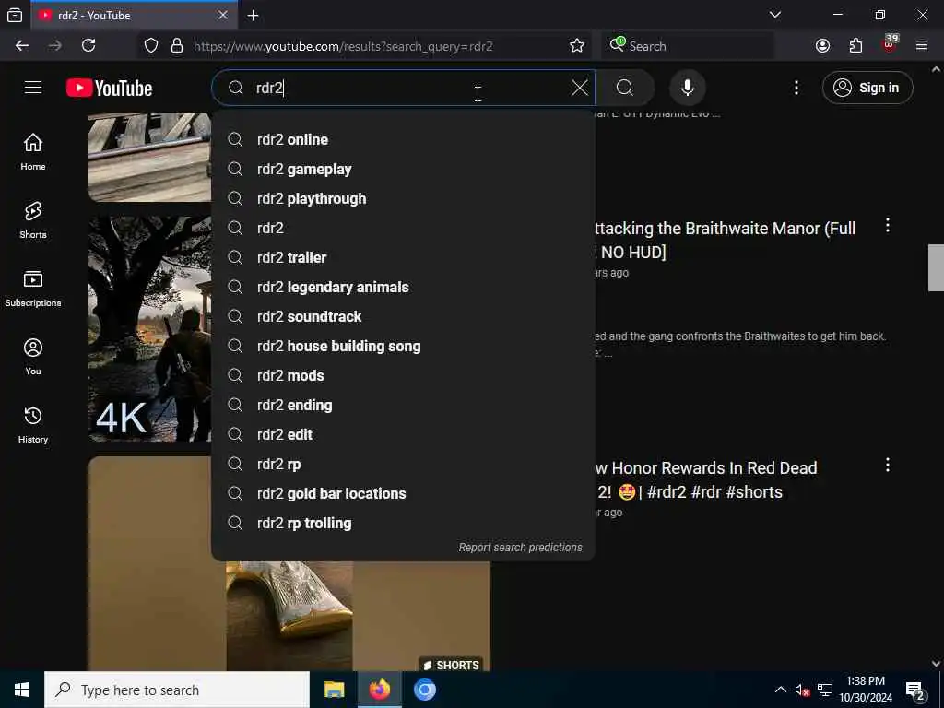The image size is (944, 708).
Task: Open the Firefox View icon
Action: (x=15, y=16)
